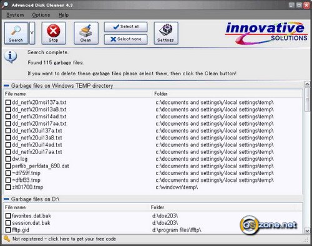Open the Search button dropdown arrow
This screenshot has height=246, width=312.
32,33
